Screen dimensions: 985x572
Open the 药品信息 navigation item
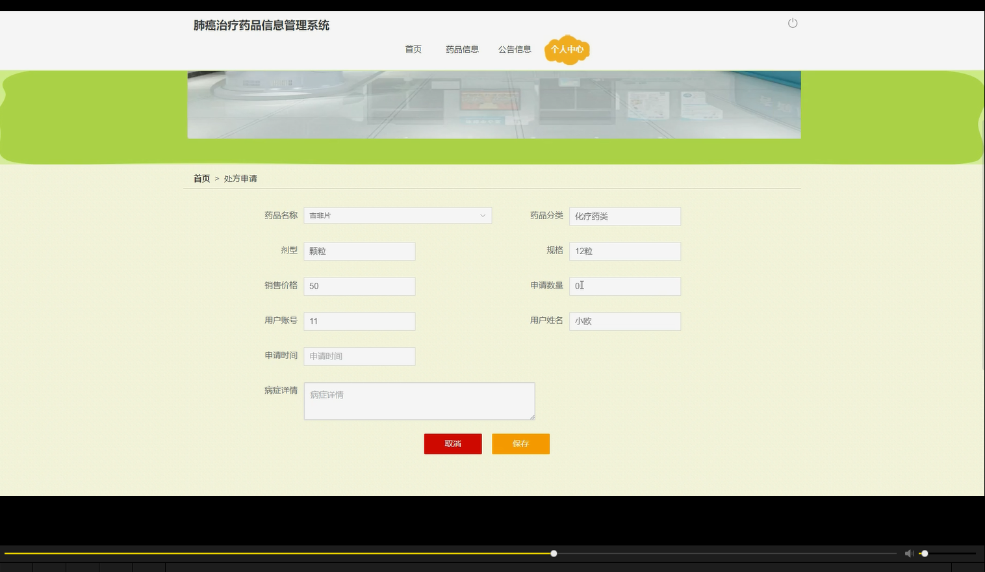click(x=462, y=49)
